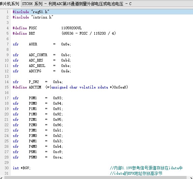Click the value 0xca on line 28
193x179 pixels.
pos(58,157)
